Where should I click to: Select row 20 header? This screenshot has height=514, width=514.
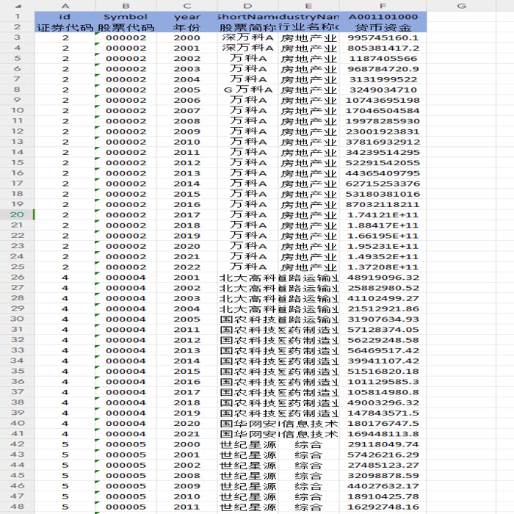click(x=17, y=214)
